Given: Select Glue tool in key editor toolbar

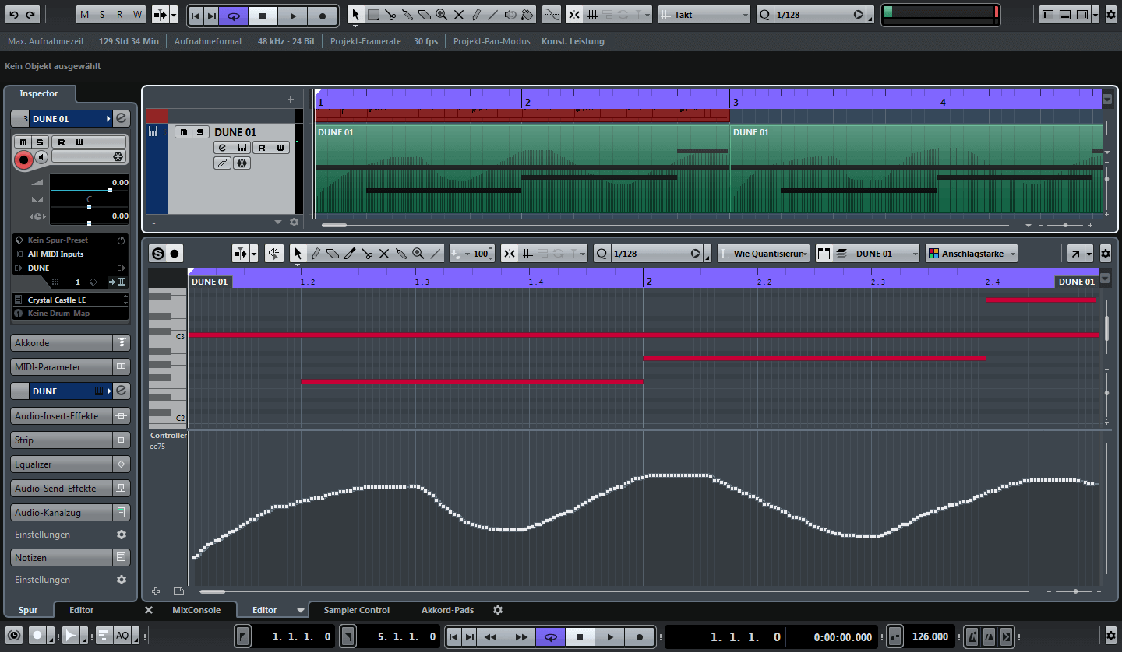Looking at the screenshot, I should (x=401, y=254).
